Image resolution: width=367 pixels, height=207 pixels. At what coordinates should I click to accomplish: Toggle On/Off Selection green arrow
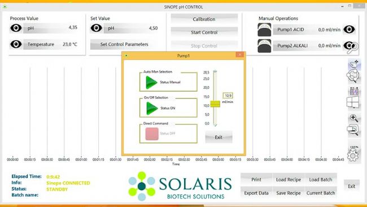[x=152, y=108]
